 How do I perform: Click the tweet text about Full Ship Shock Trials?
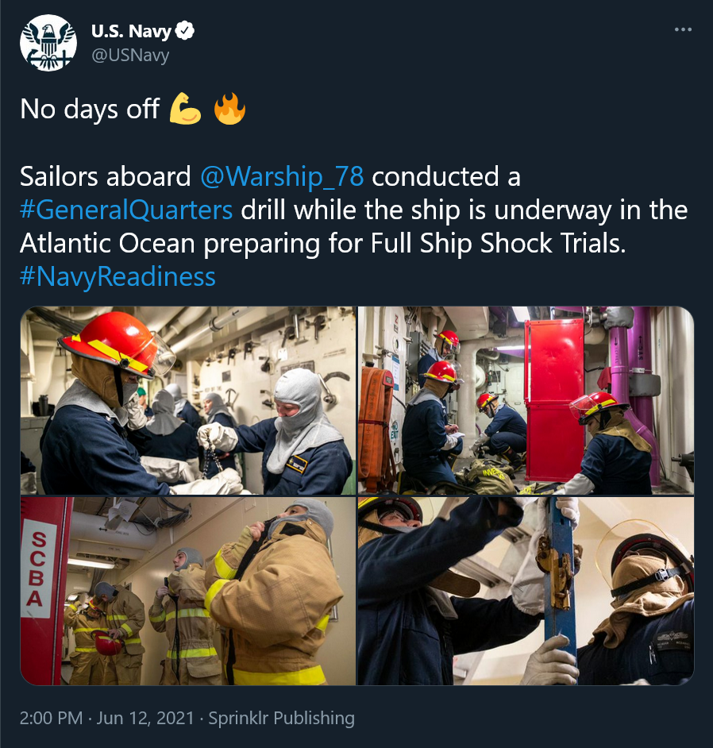click(x=354, y=226)
